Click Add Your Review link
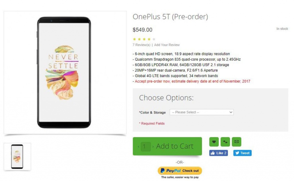Viewport: 294px width, 181px height. point(167,45)
